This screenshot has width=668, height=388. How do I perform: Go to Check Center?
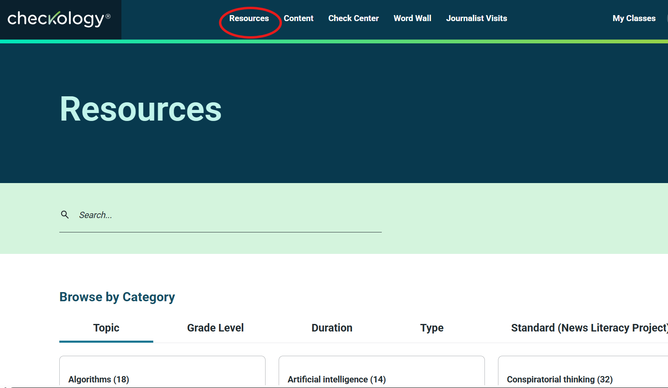coord(353,18)
